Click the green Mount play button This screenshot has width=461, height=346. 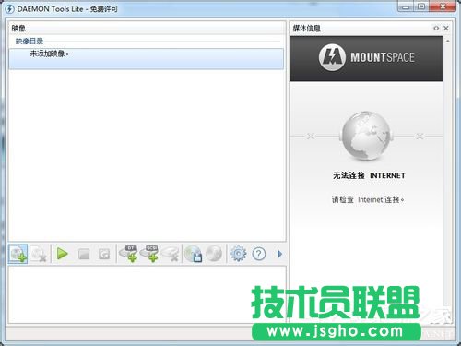(x=63, y=254)
